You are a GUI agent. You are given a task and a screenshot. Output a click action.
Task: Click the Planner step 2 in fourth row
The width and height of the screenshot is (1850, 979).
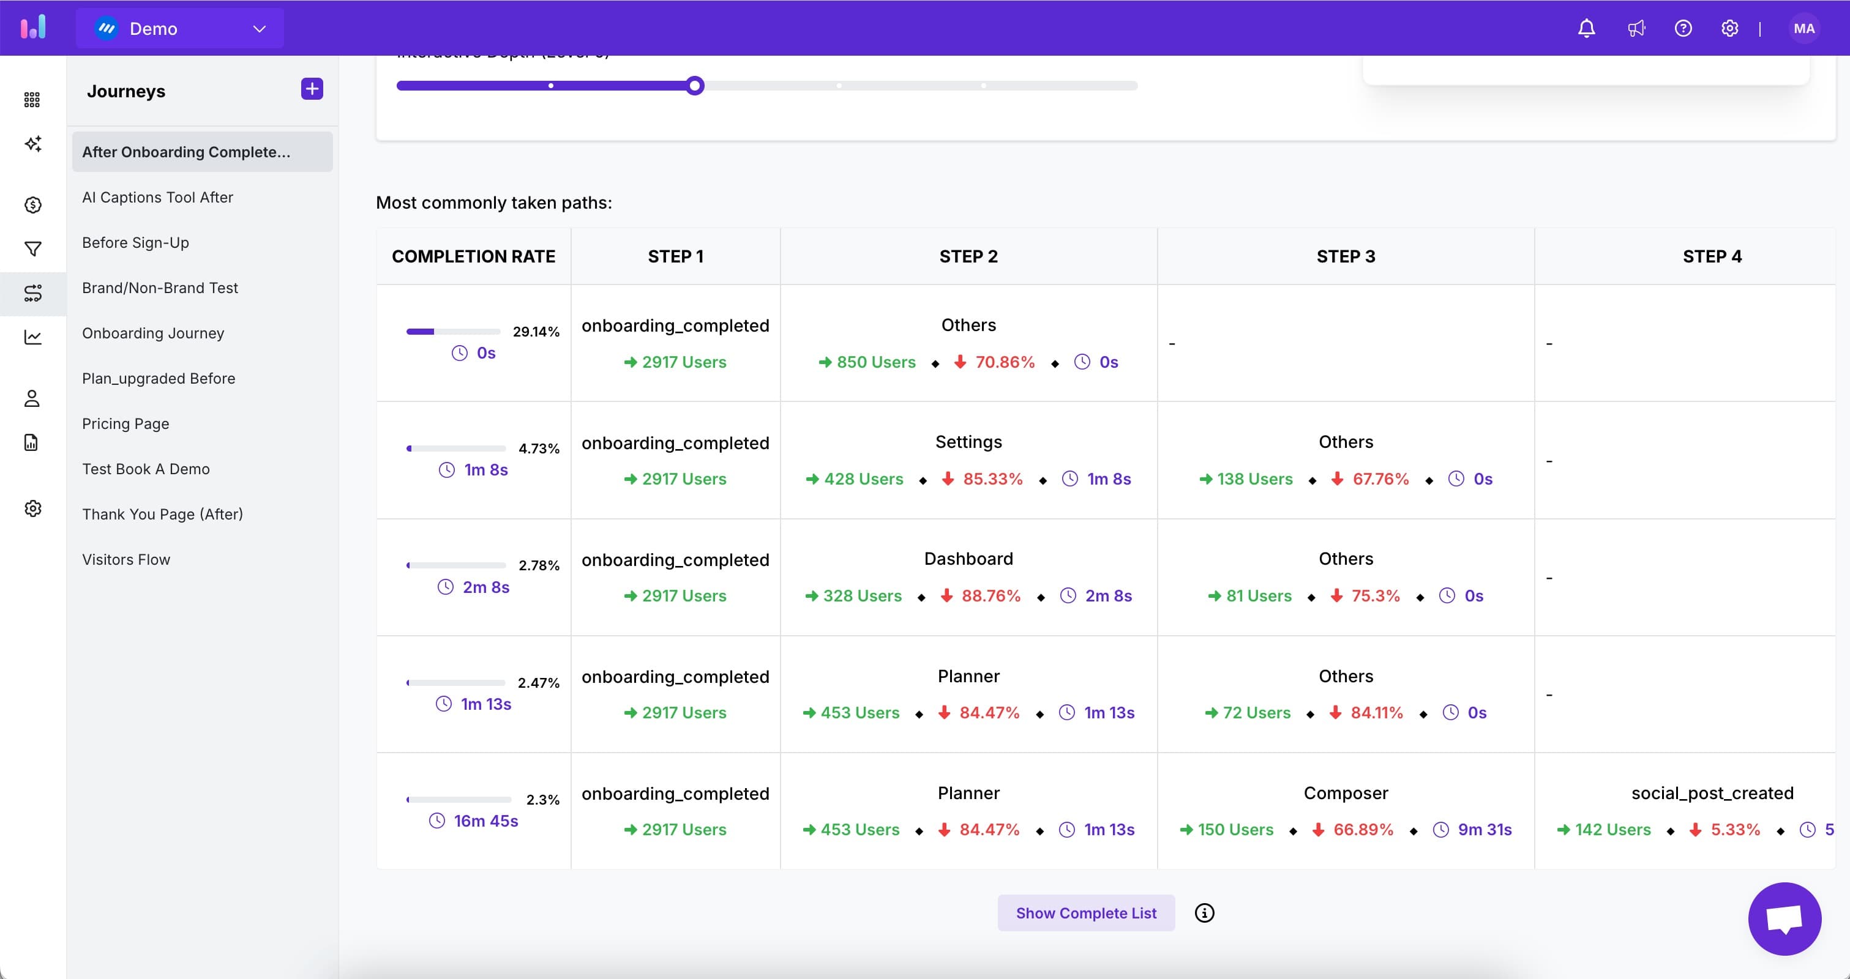coord(968,693)
